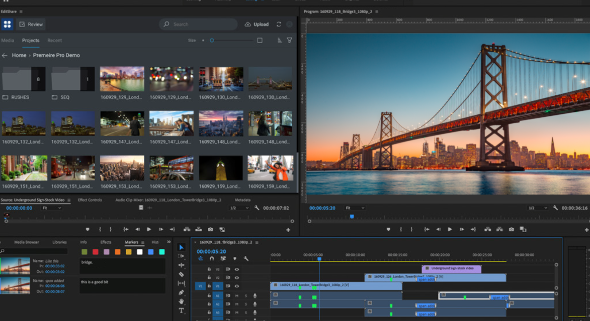The height and width of the screenshot is (321, 590).
Task: Play the Source monitor clip
Action: [x=149, y=229]
